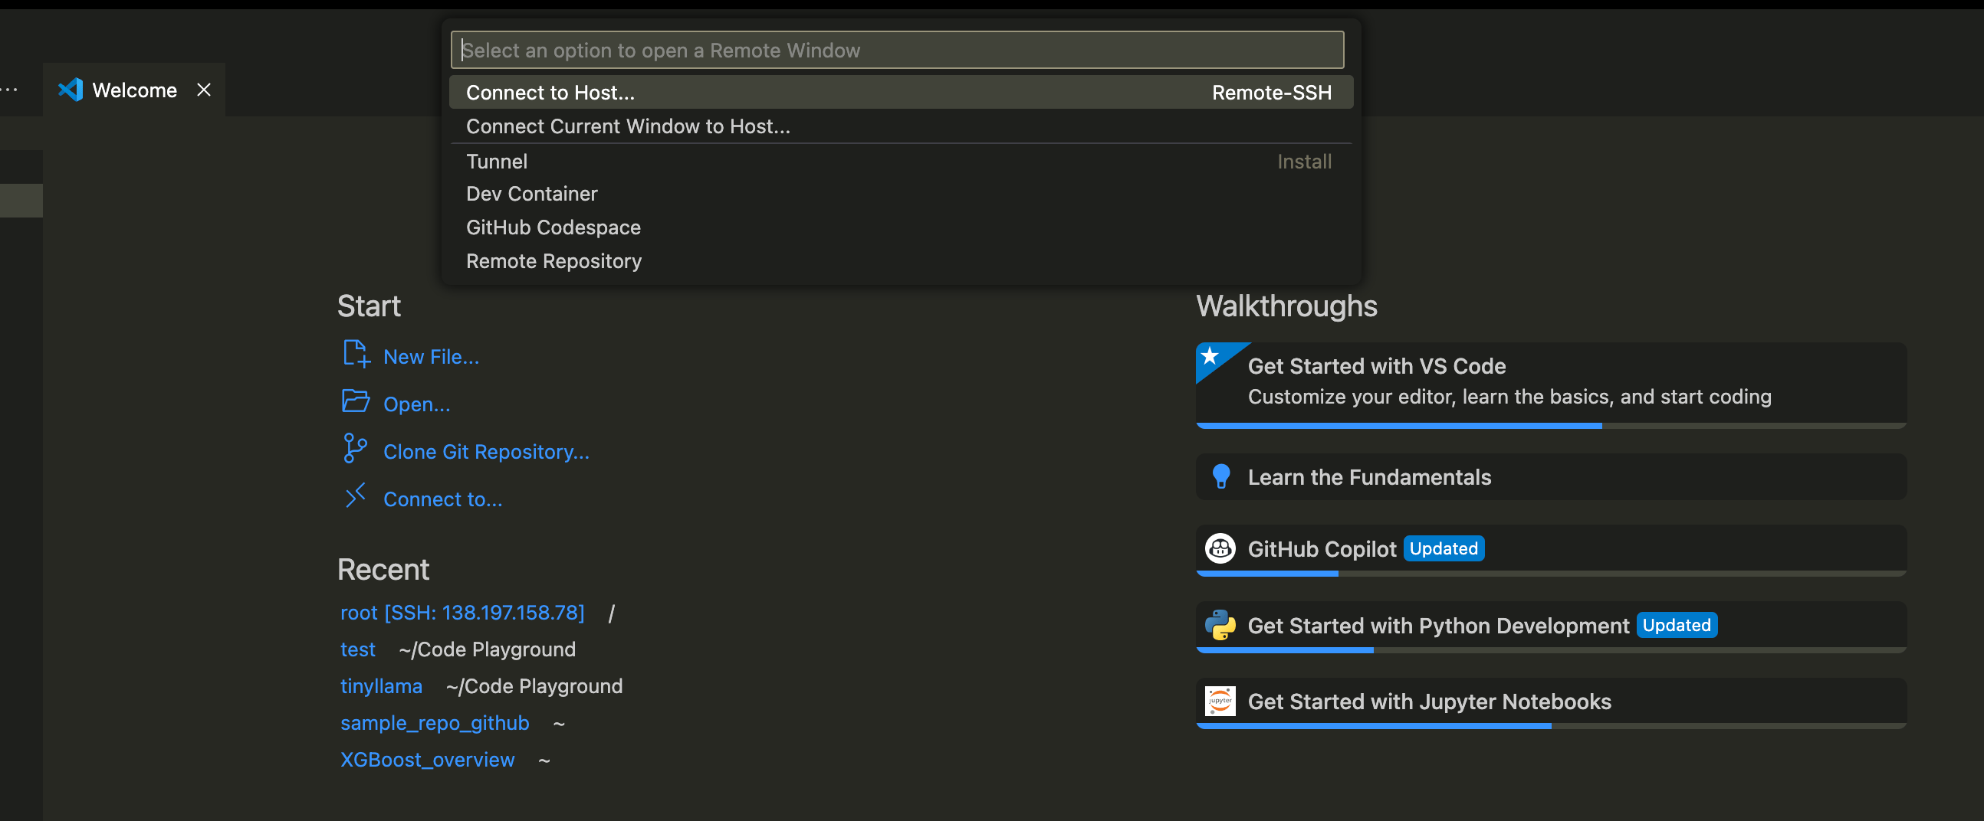
Task: Open the GitHub Copilot walkthrough
Action: (1551, 550)
